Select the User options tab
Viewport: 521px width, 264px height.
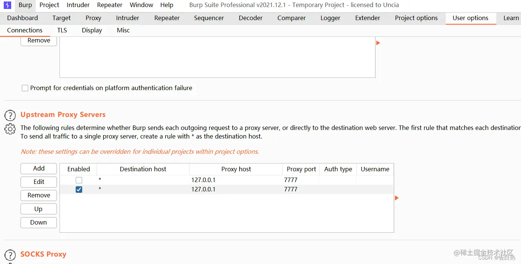pyautogui.click(x=470, y=18)
